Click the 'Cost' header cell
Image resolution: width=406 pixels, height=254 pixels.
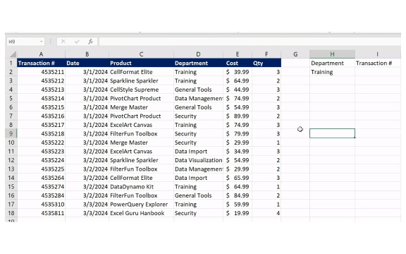click(237, 63)
